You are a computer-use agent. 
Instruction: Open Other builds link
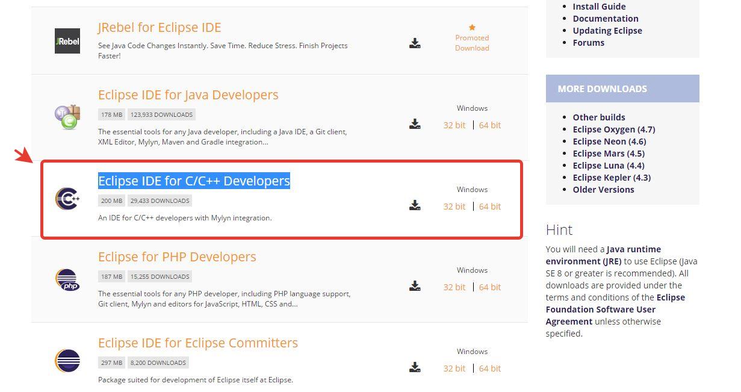click(599, 117)
